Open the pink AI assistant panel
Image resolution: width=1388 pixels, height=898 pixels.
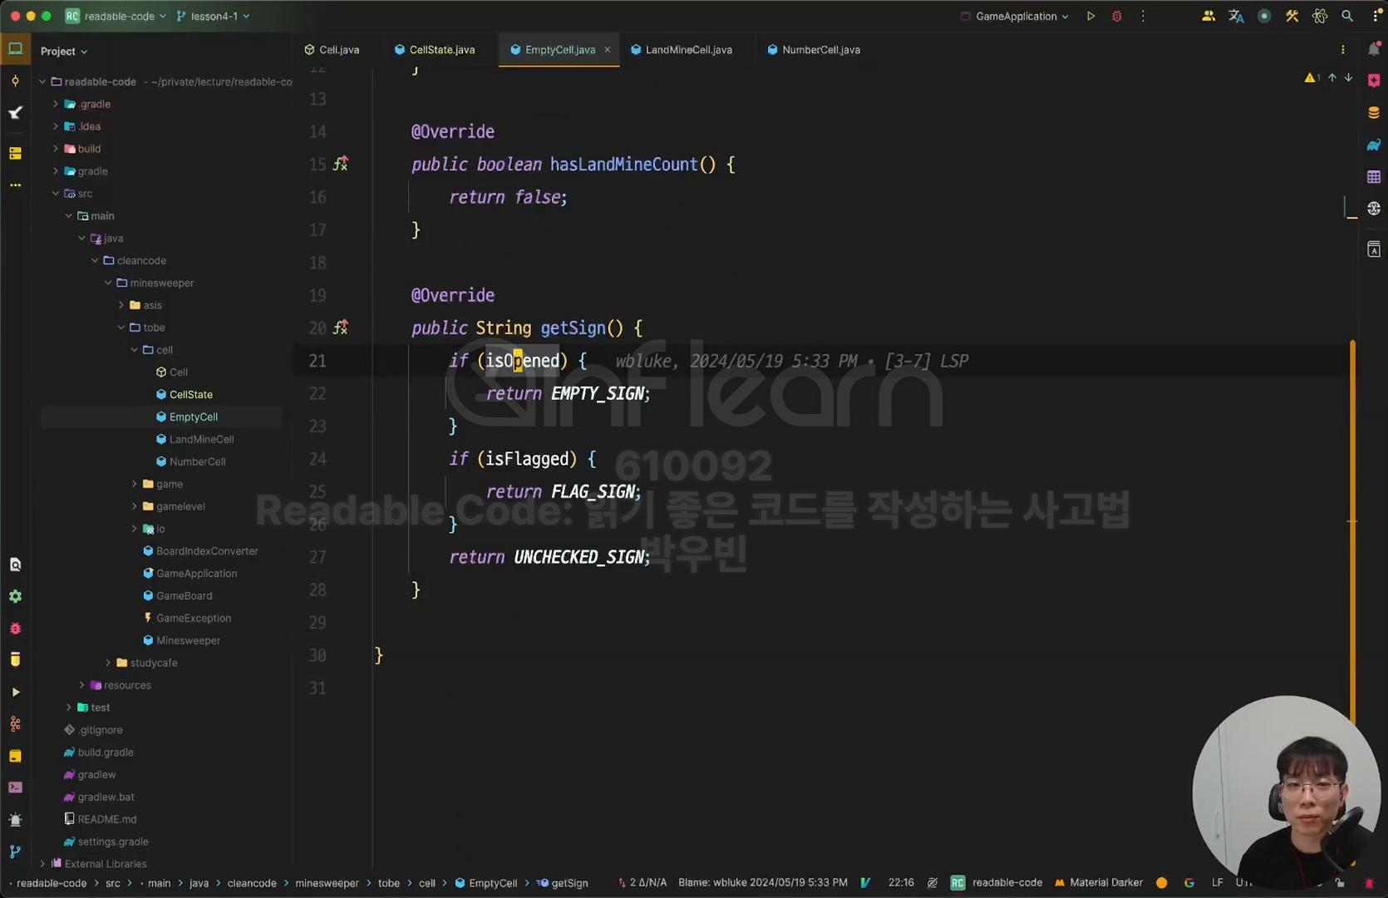click(x=1373, y=81)
